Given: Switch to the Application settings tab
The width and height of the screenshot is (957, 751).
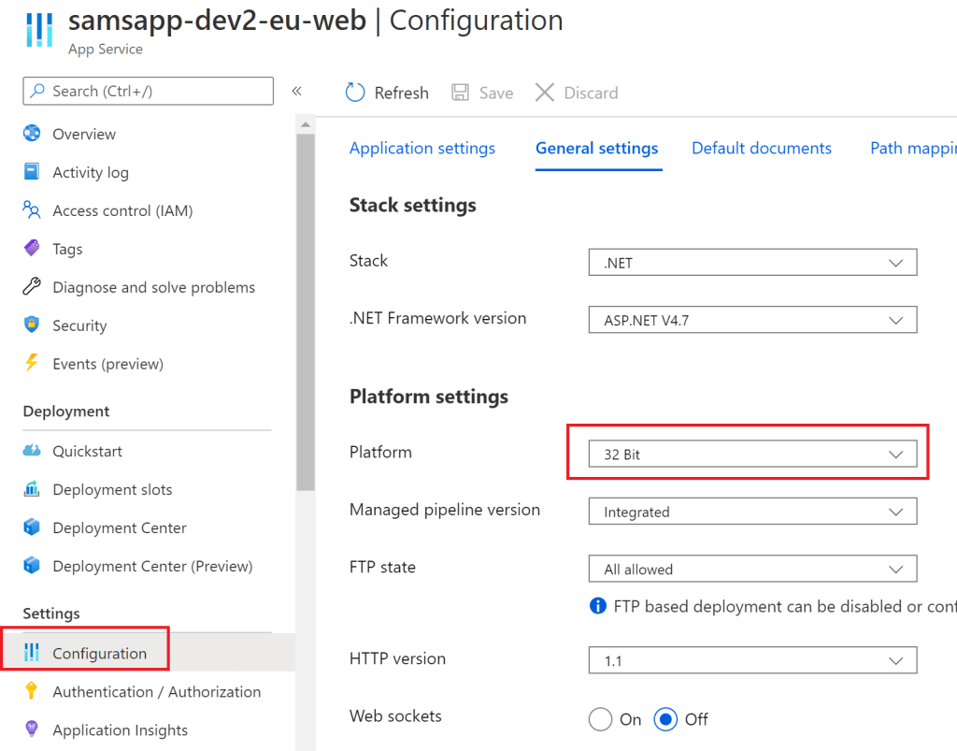Looking at the screenshot, I should (422, 148).
